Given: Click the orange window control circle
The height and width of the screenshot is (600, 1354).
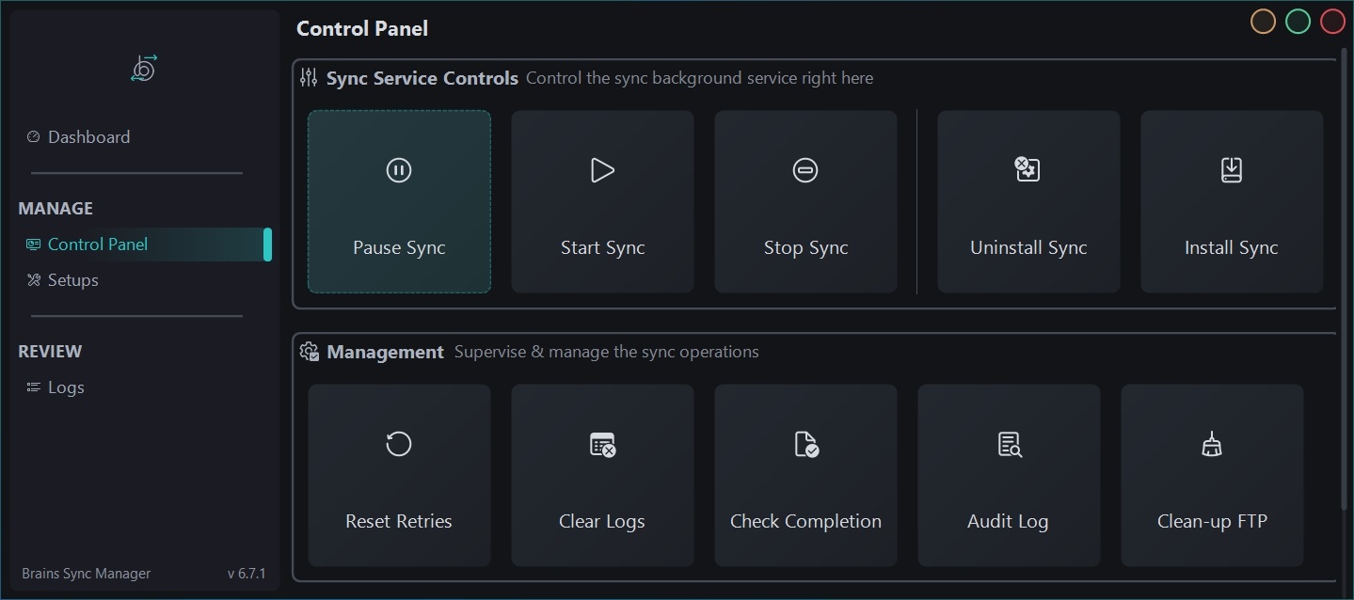Looking at the screenshot, I should 1263,22.
